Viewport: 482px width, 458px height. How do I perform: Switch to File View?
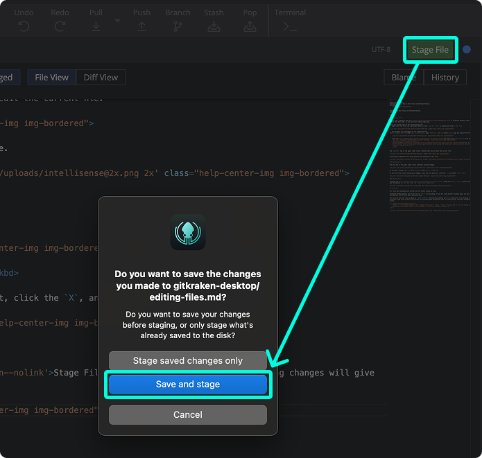[52, 77]
